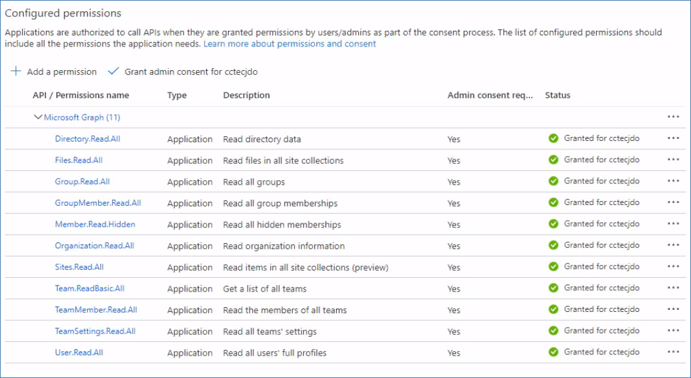Click the description 'Read all groups'
Viewport: 691px width, 378px height.
click(x=254, y=182)
